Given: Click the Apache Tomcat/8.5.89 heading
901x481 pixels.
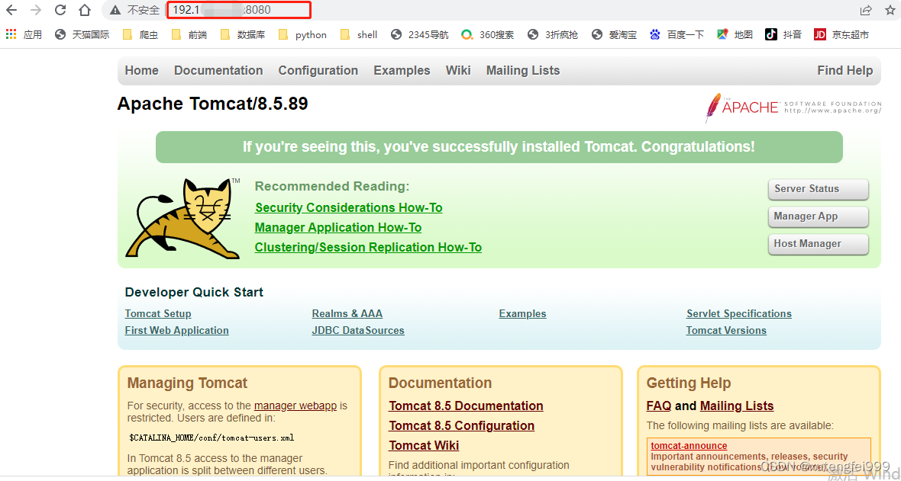Looking at the screenshot, I should (212, 104).
